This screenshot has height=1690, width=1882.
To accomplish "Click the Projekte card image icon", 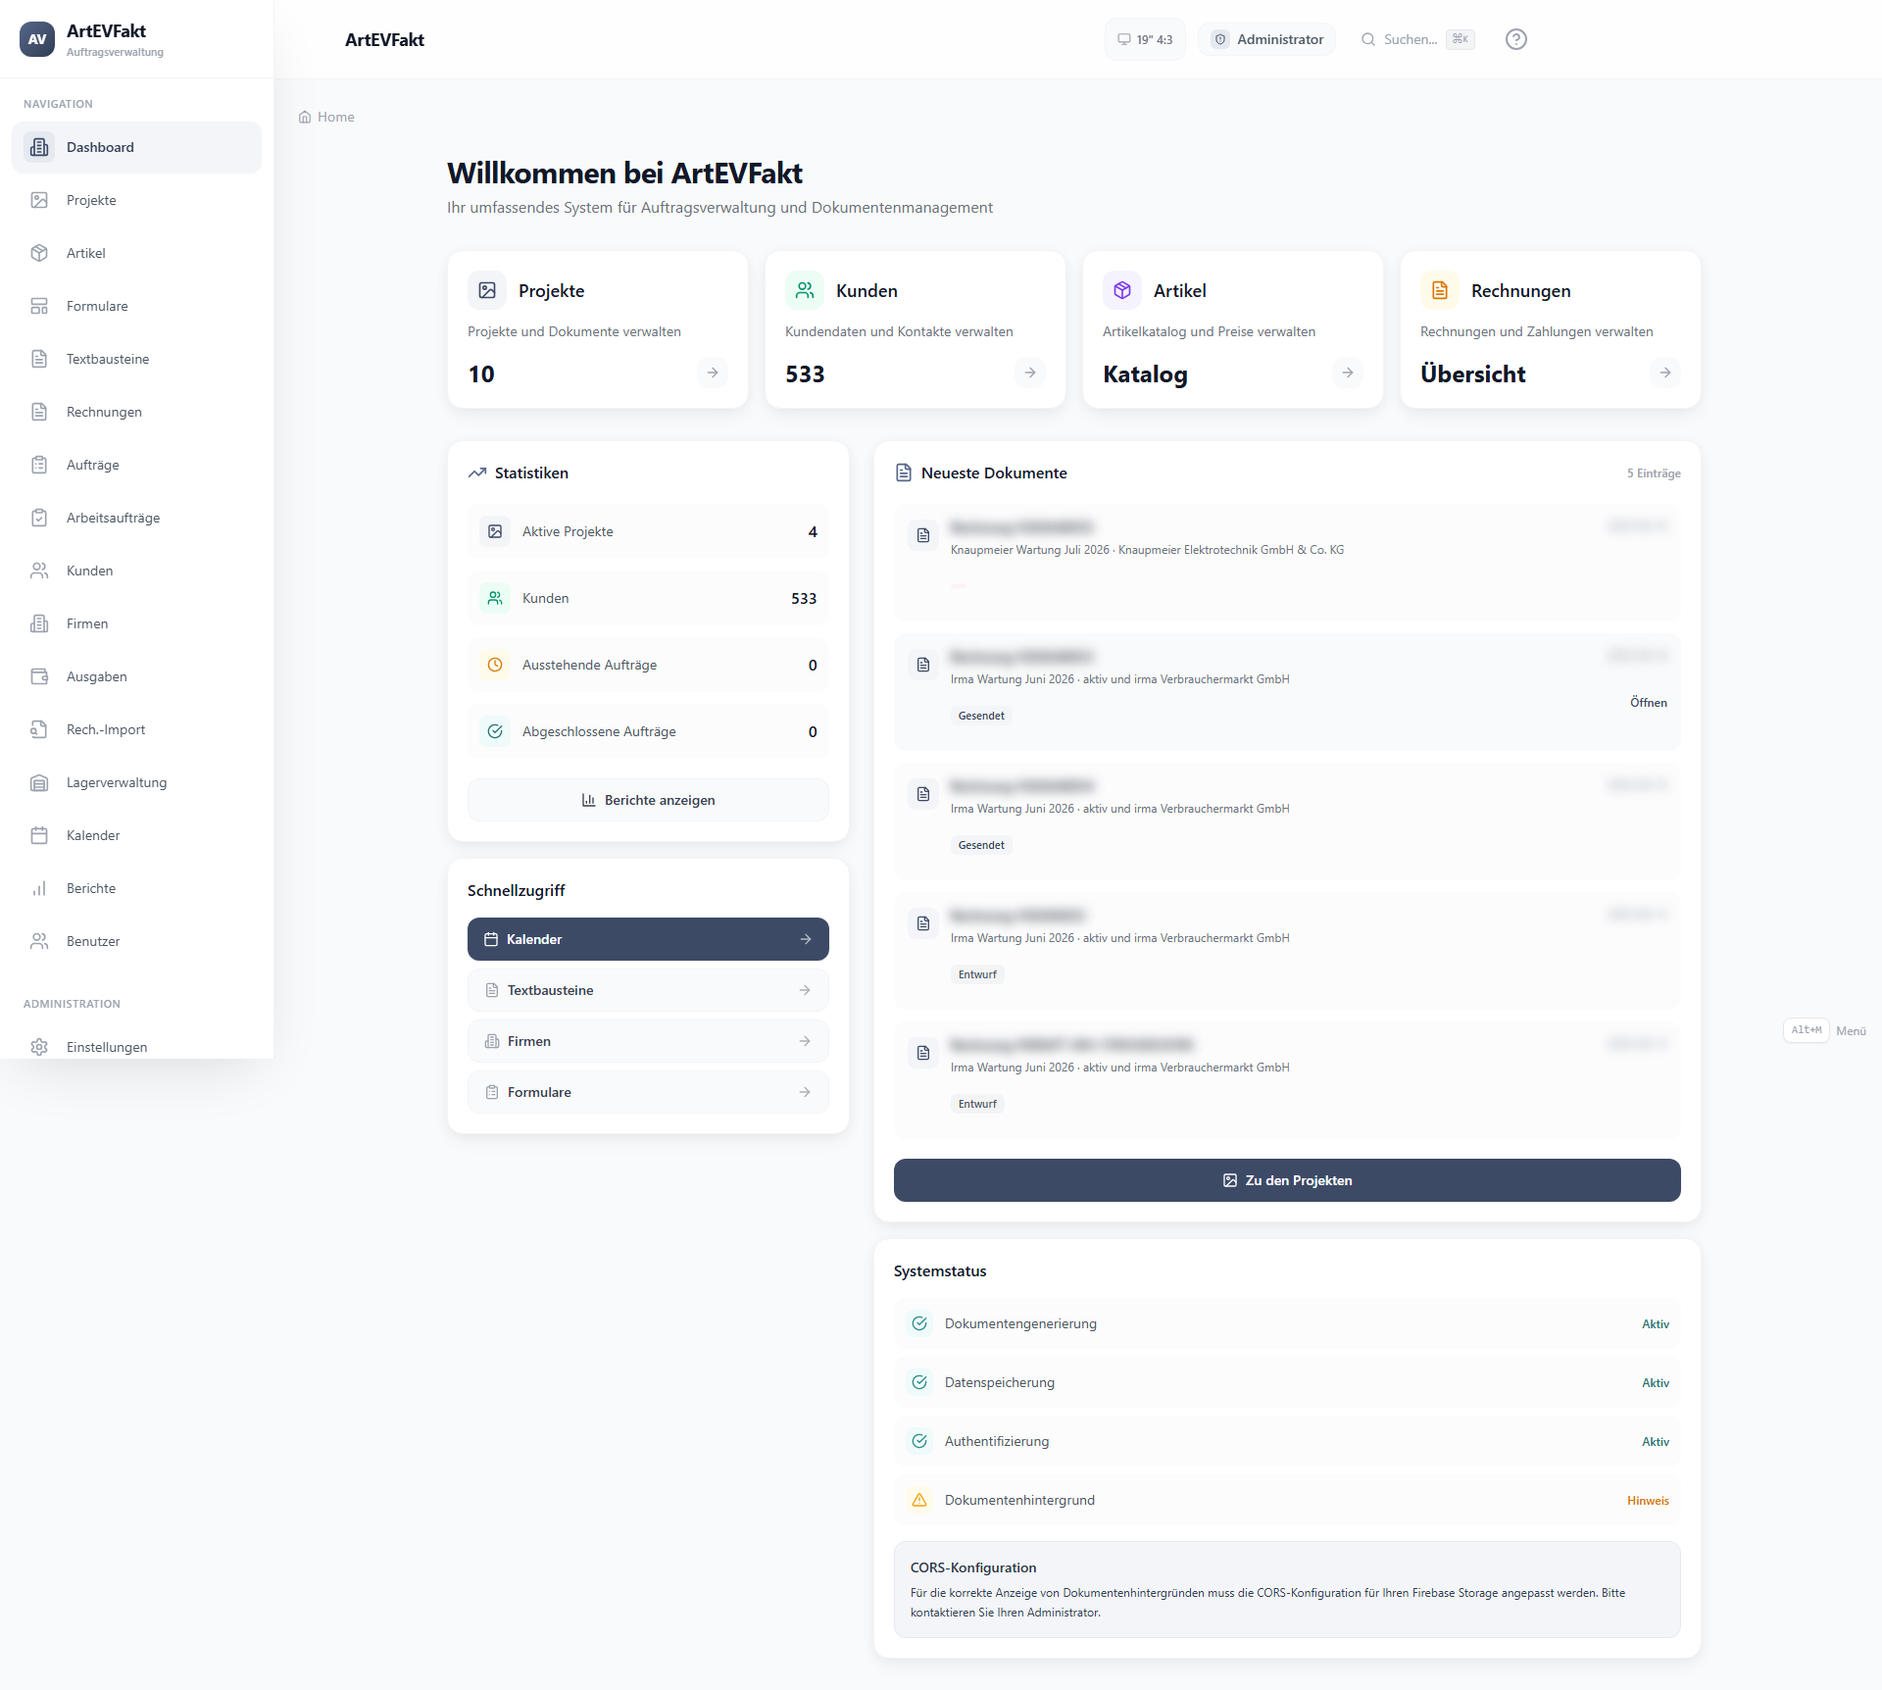I will pos(487,290).
